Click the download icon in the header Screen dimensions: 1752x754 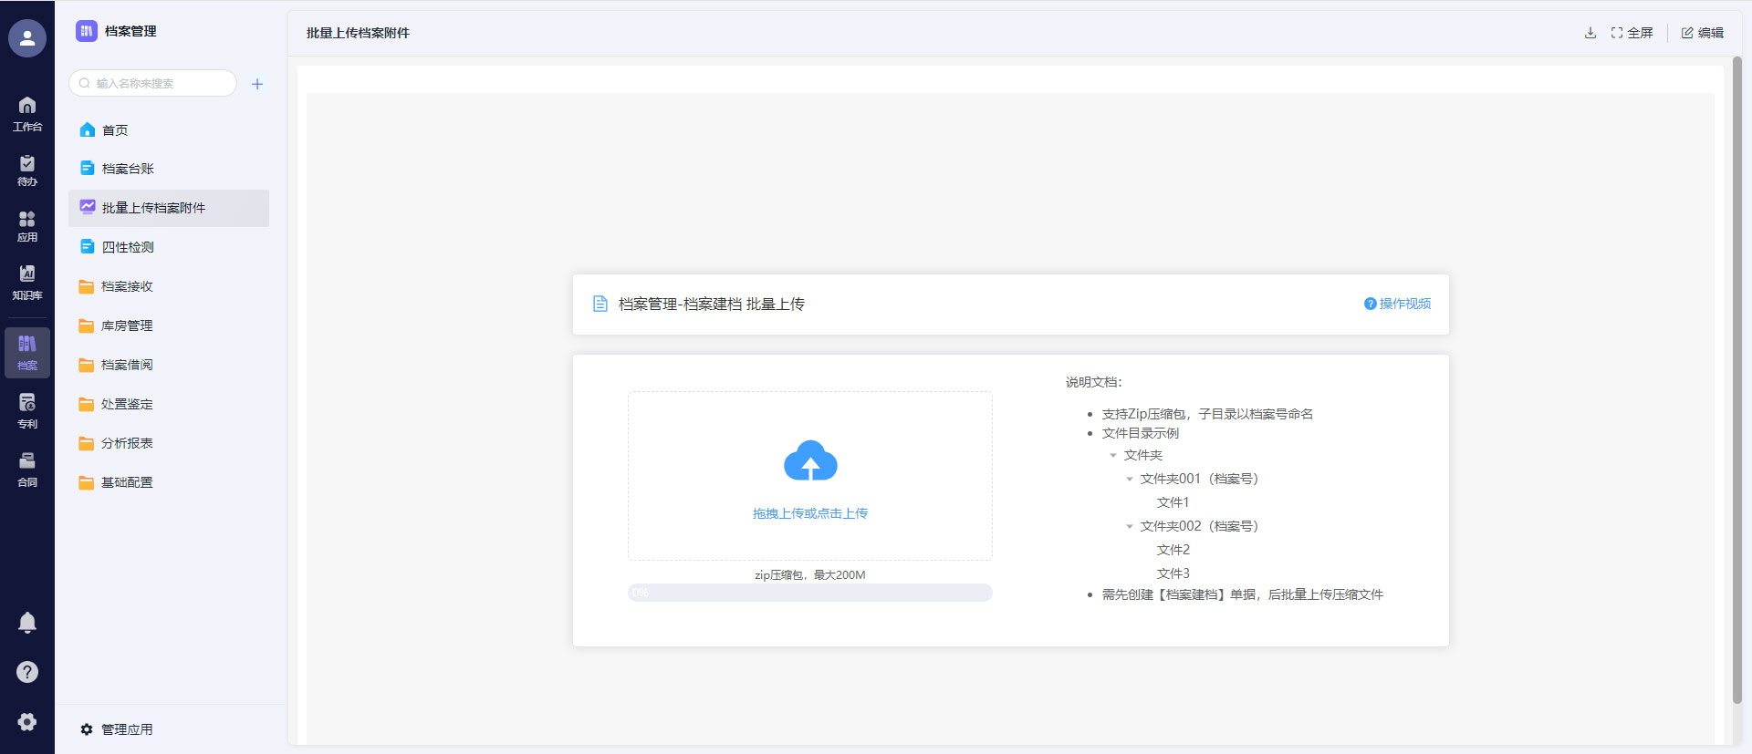click(1590, 33)
